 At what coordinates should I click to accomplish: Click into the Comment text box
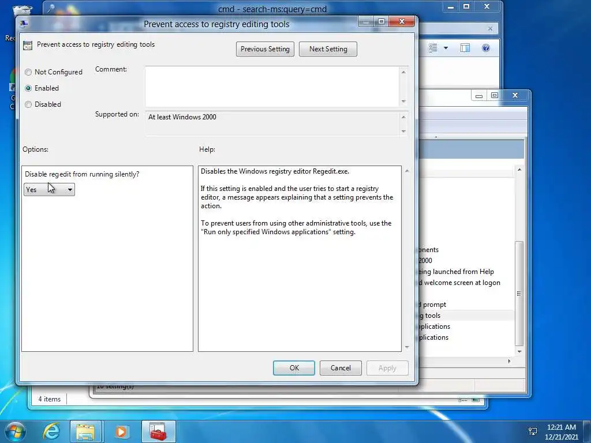coord(272,87)
